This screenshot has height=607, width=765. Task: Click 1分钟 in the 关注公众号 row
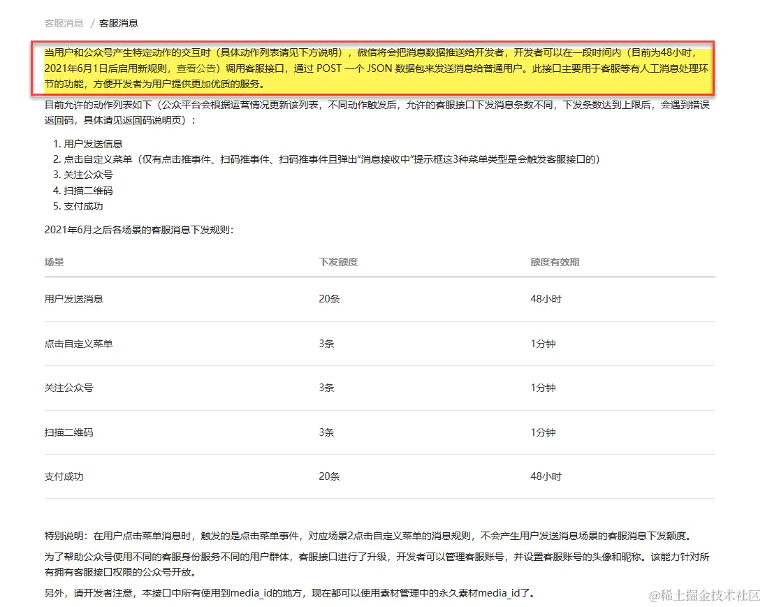543,388
